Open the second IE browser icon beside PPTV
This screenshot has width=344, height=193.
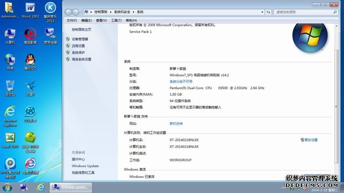tap(30, 166)
